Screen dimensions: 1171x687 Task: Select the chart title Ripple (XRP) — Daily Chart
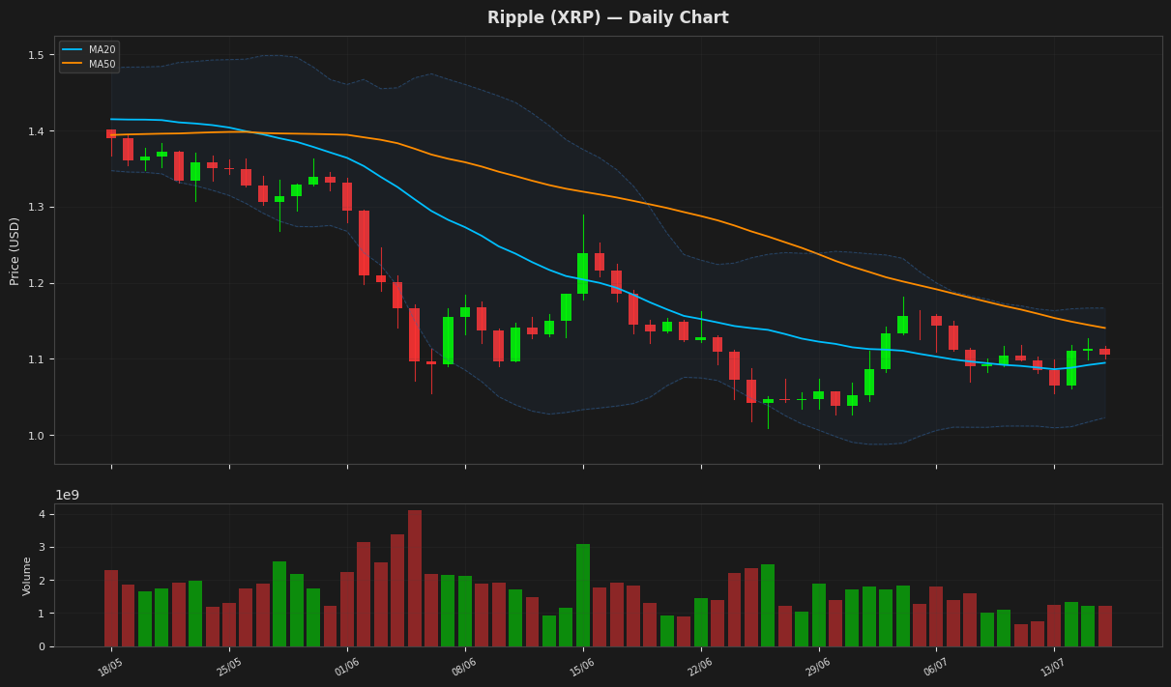click(x=608, y=18)
